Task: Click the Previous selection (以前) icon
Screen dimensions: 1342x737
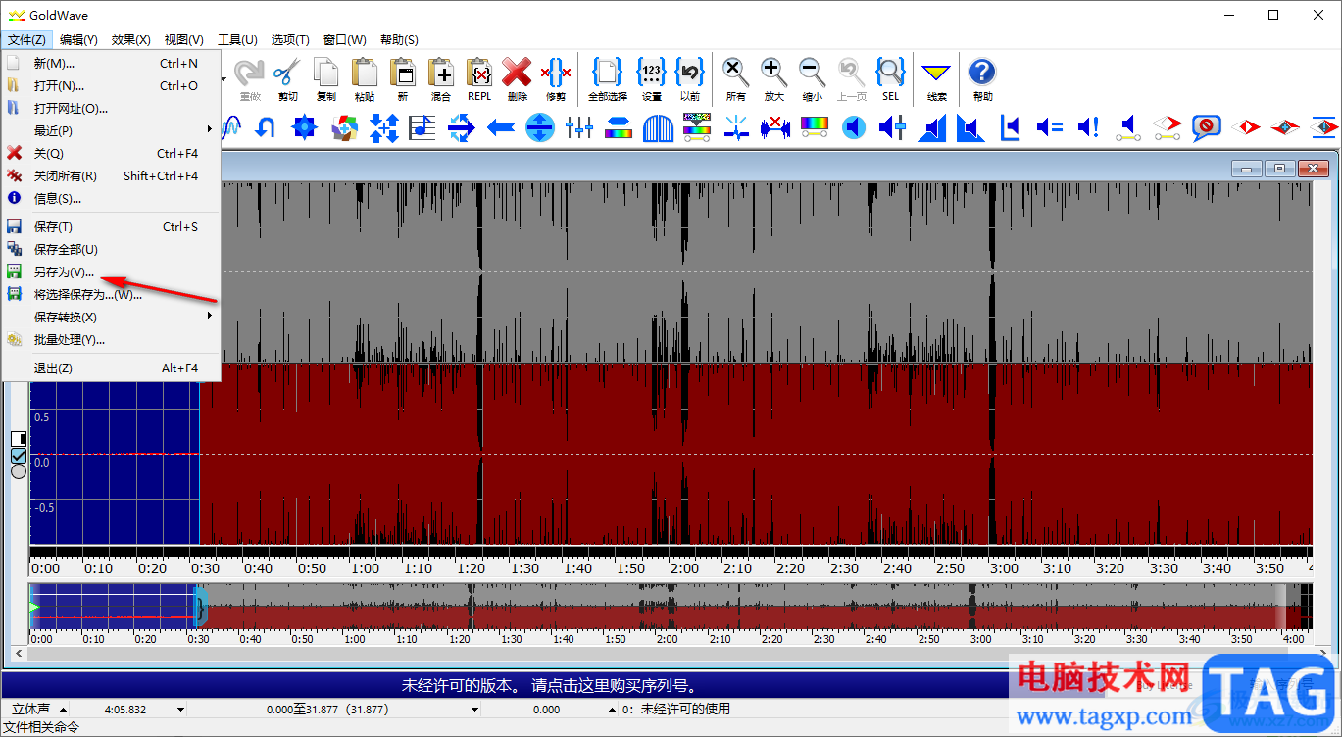Action: click(x=690, y=78)
